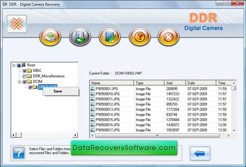Click size value 830746
This screenshot has width=246, height=167.
click(172, 114)
